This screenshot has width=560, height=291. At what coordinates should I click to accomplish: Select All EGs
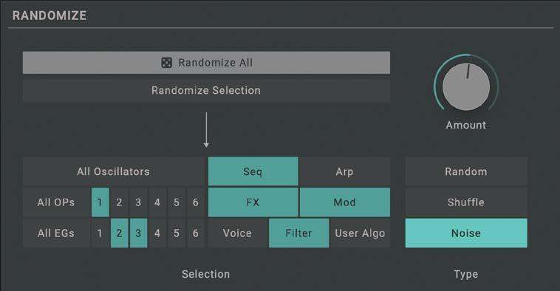point(56,233)
